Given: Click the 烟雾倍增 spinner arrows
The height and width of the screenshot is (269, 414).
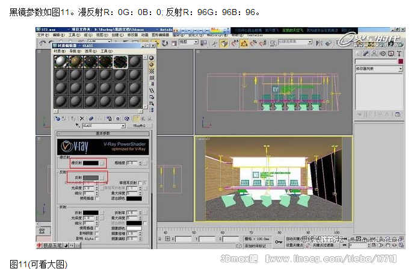Looking at the screenshot, I should coord(140,233).
